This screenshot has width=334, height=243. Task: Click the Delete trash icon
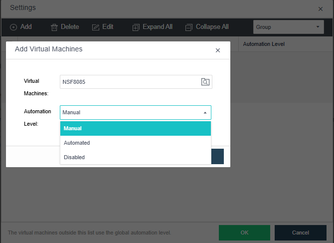pos(54,27)
